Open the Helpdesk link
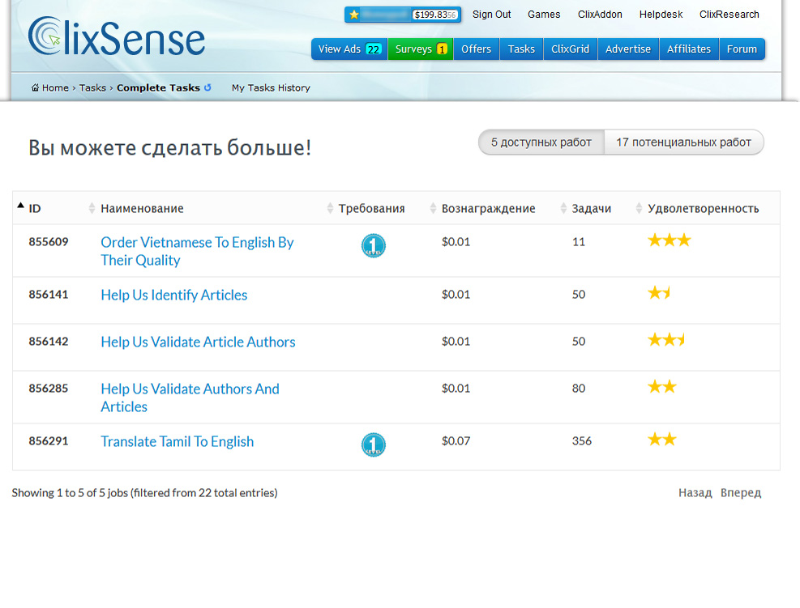Viewport: 800px width, 608px height. coord(661,15)
